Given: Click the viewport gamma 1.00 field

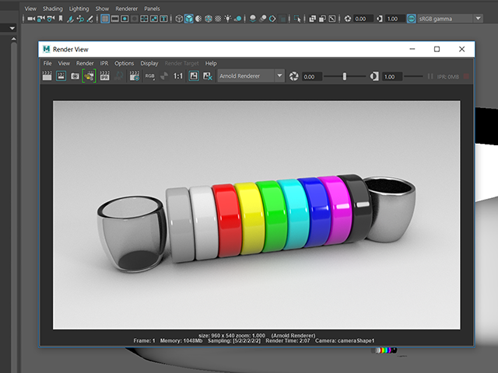Looking at the screenshot, I should 395,19.
